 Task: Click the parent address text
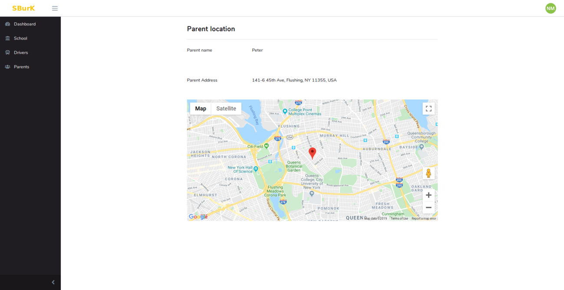(x=294, y=80)
